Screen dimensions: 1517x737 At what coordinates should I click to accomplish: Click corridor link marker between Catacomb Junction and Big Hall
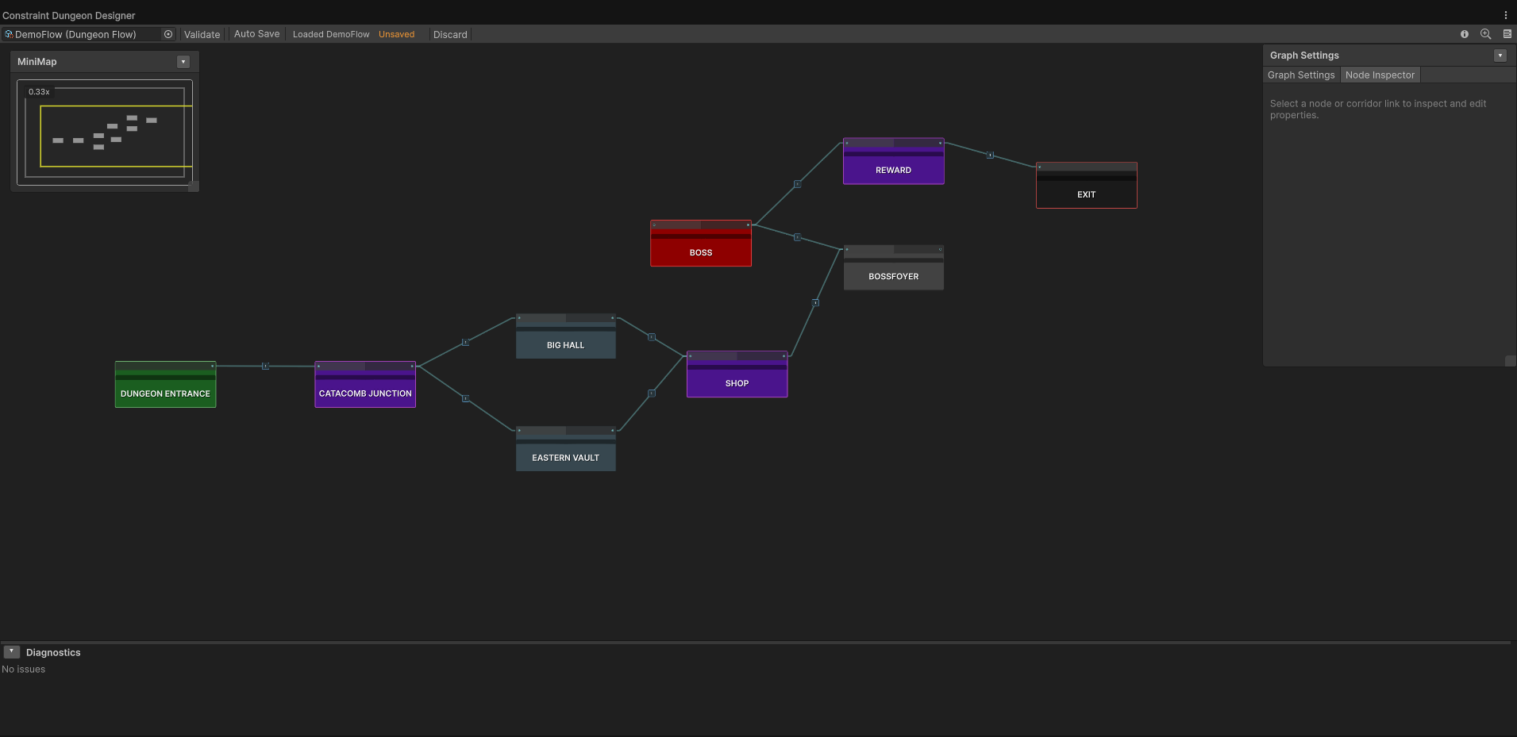pyautogui.click(x=465, y=343)
